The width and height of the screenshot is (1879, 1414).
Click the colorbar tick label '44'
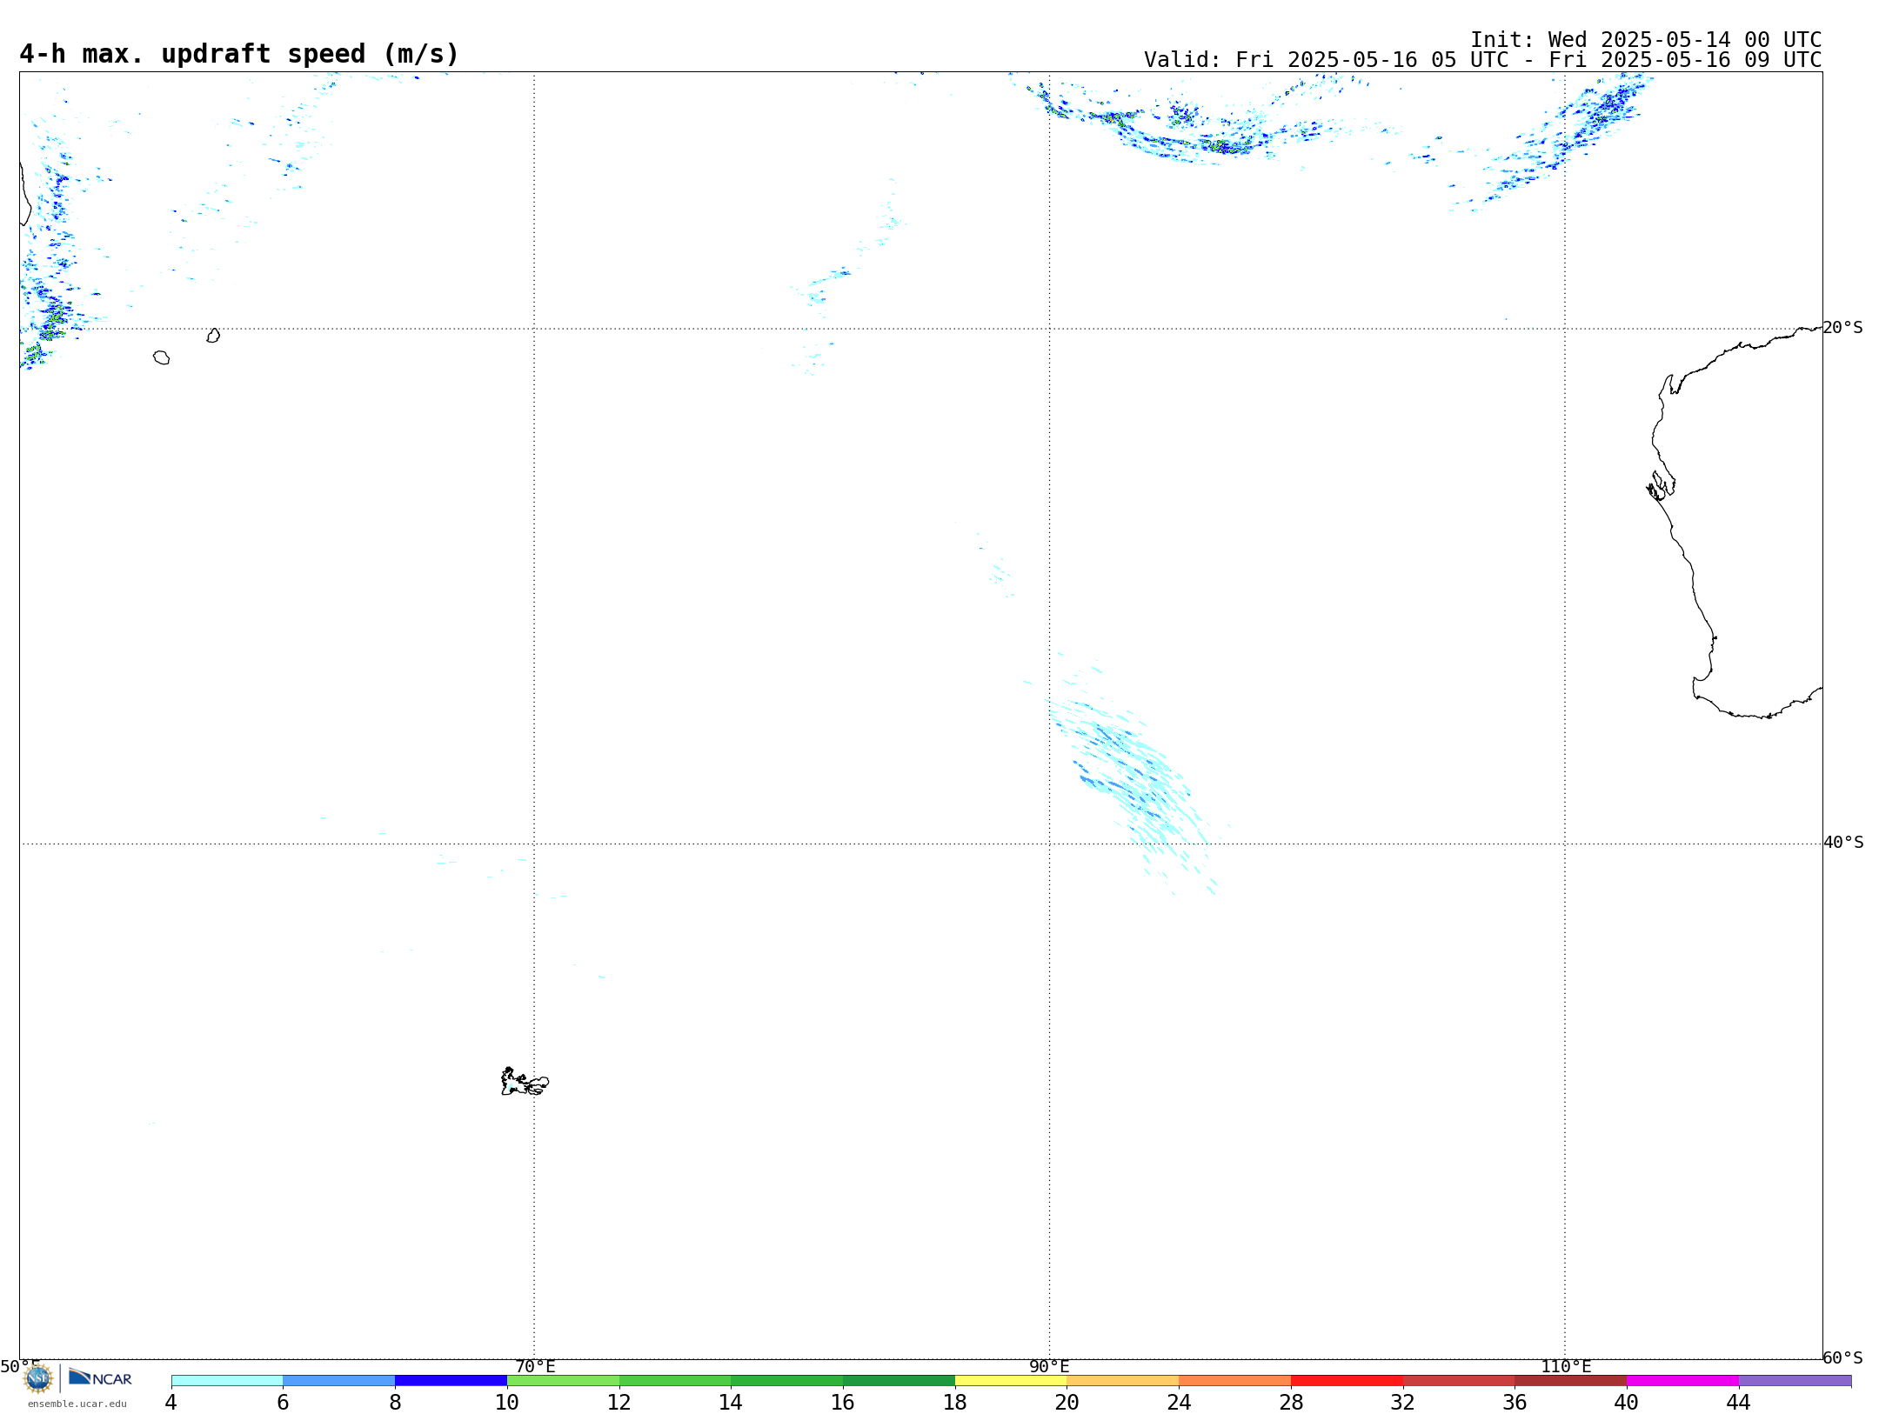[x=1739, y=1402]
